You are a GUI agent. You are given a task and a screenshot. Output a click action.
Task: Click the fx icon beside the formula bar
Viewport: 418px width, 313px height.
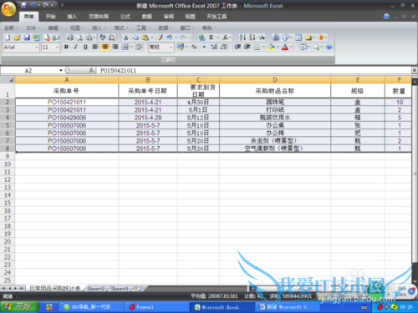pos(91,70)
